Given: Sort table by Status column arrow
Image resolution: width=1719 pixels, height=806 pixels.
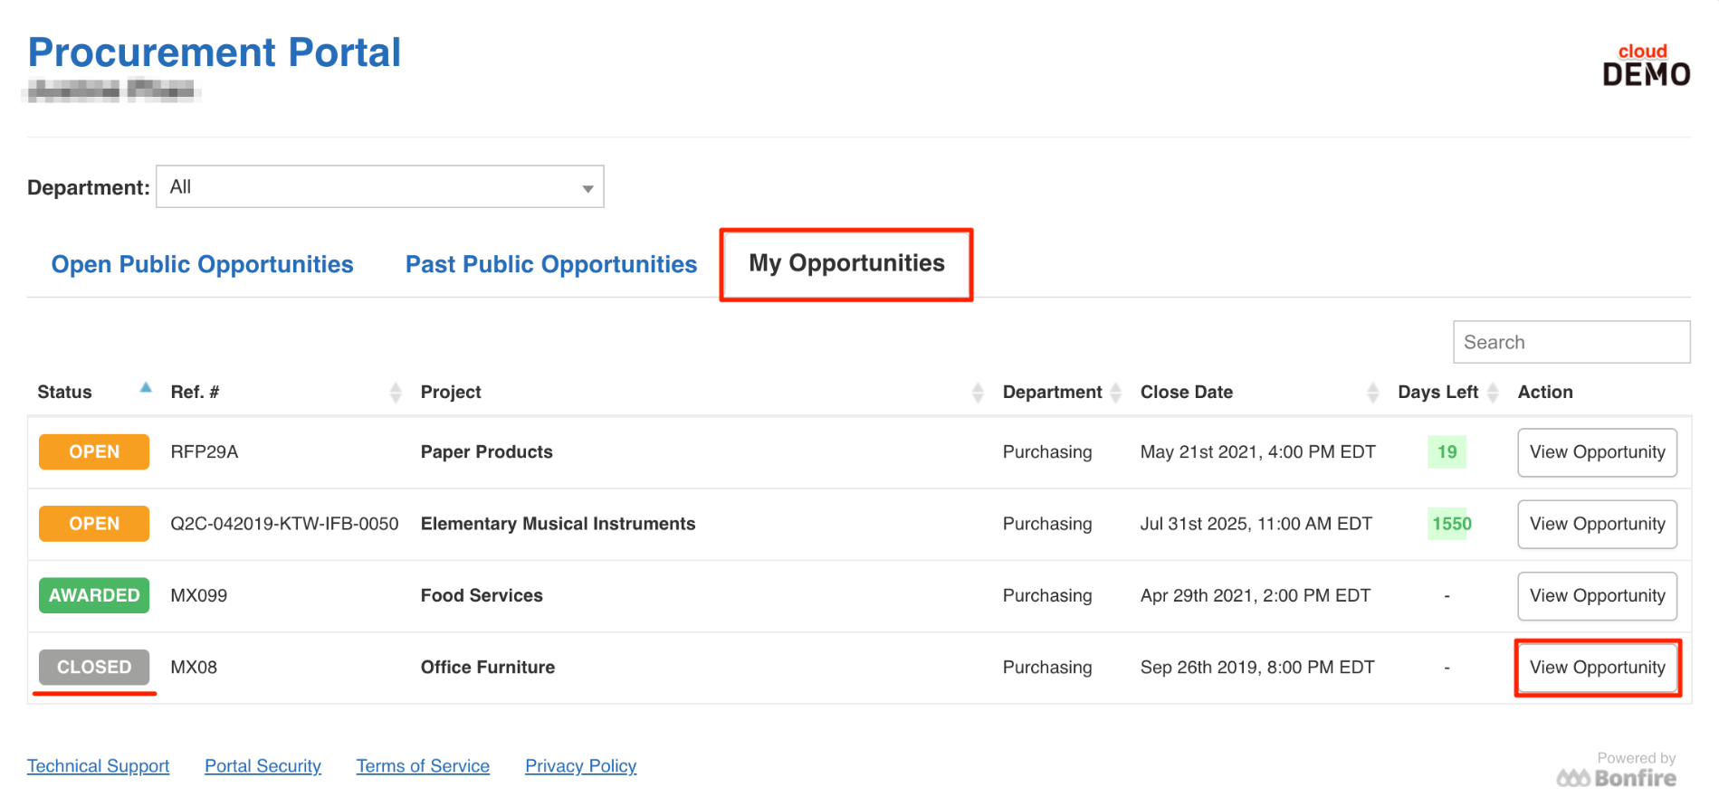Looking at the screenshot, I should coord(146,388).
